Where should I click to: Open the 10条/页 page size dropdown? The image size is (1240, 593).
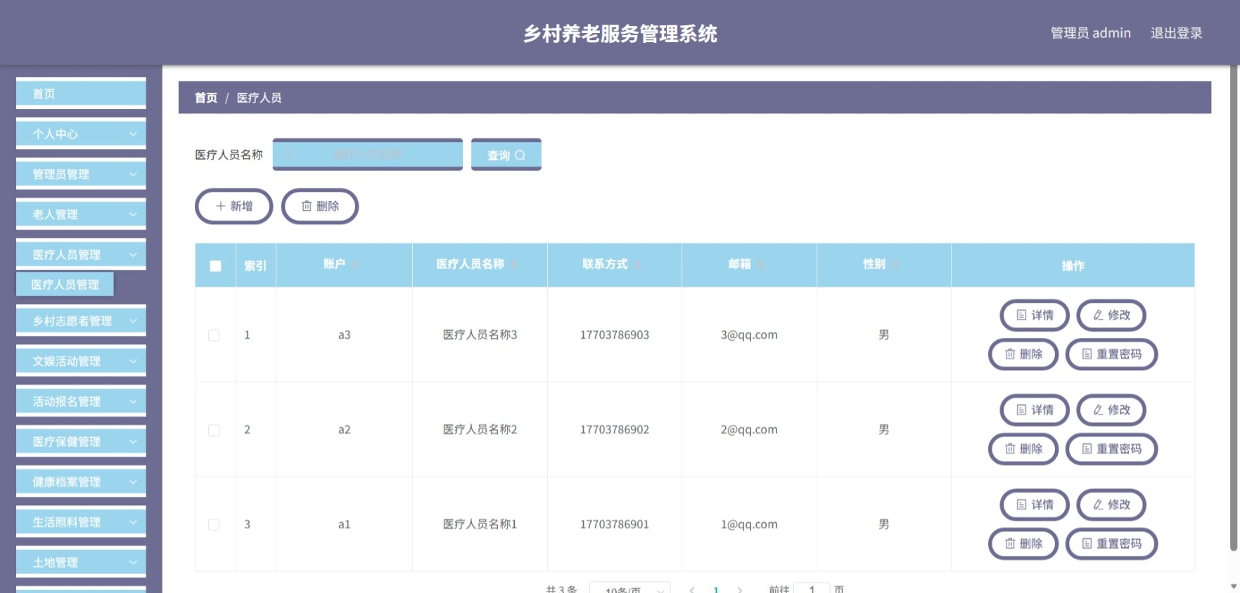click(629, 588)
